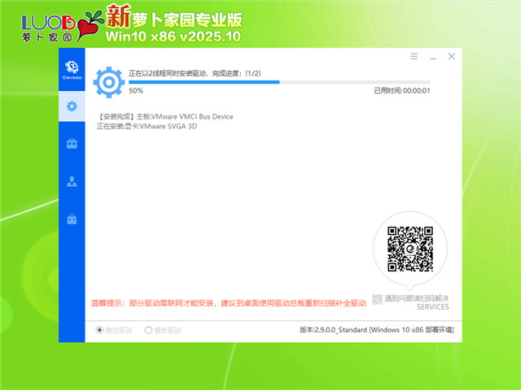Open the toolbox section in sidebar
This screenshot has height=390, width=521.
point(72,144)
